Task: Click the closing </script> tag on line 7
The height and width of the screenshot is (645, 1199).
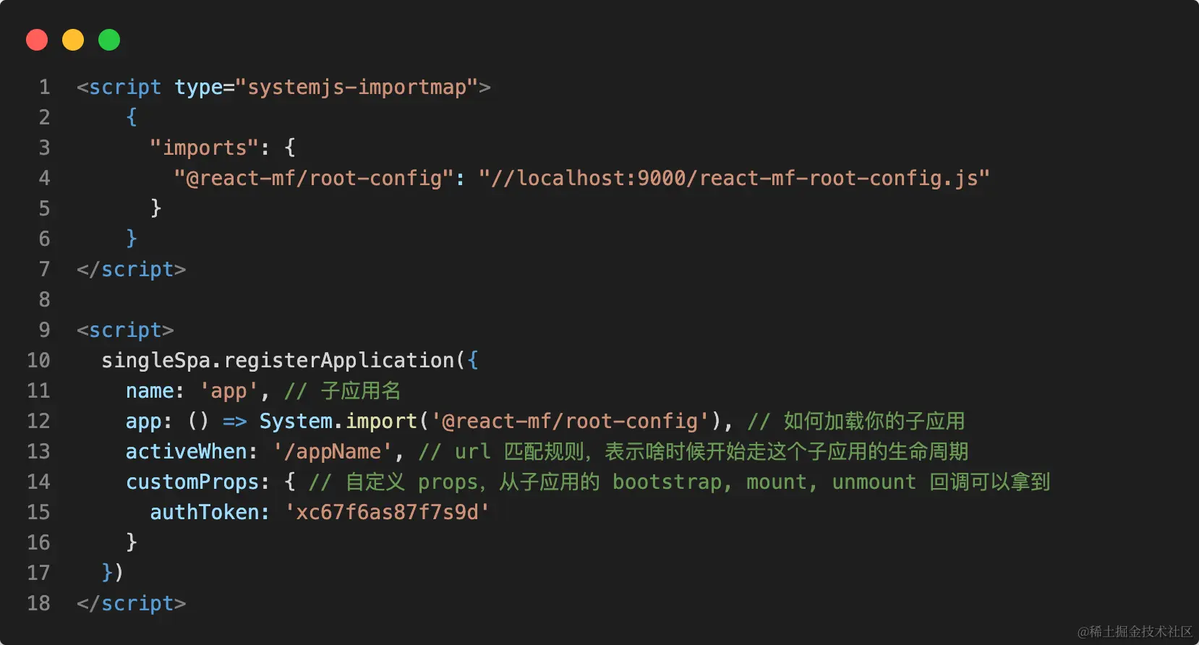Action: coord(132,270)
